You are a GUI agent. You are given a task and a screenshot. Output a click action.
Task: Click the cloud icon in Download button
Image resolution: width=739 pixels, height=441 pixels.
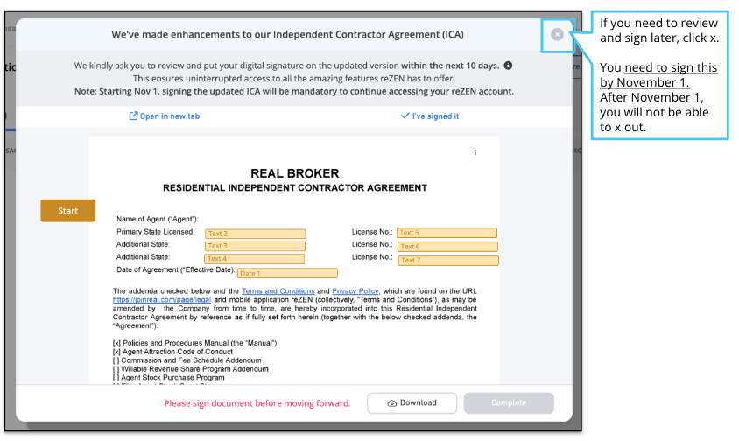pos(392,403)
